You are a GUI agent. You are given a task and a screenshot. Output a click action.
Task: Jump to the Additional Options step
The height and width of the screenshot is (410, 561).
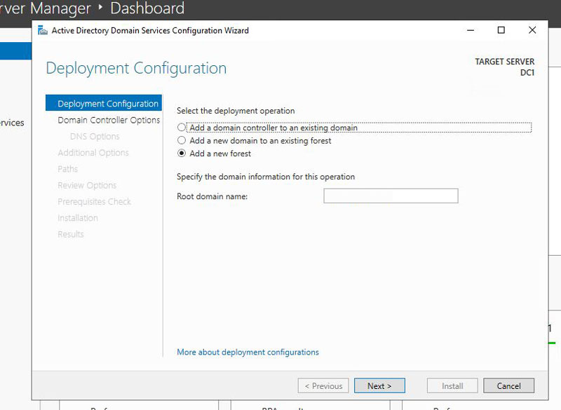pyautogui.click(x=93, y=153)
